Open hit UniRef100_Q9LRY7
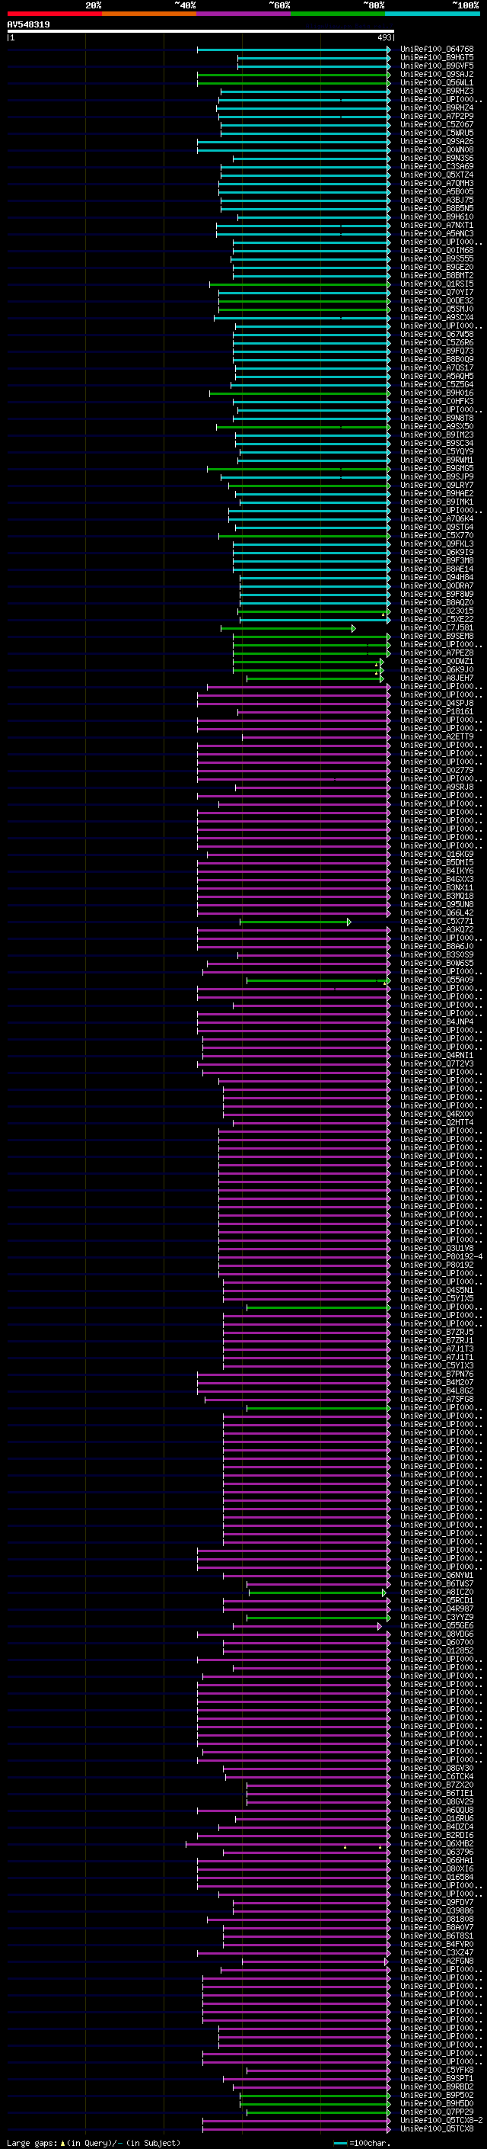The height and width of the screenshot is (2149, 487). click(437, 486)
